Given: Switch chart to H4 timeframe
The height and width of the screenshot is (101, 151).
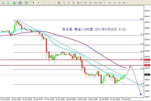Looking at the screenshot, I should coord(109,3).
